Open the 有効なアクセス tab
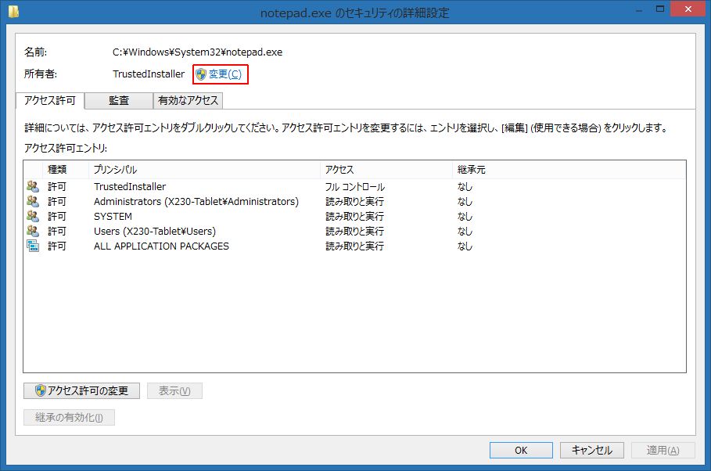 point(189,100)
